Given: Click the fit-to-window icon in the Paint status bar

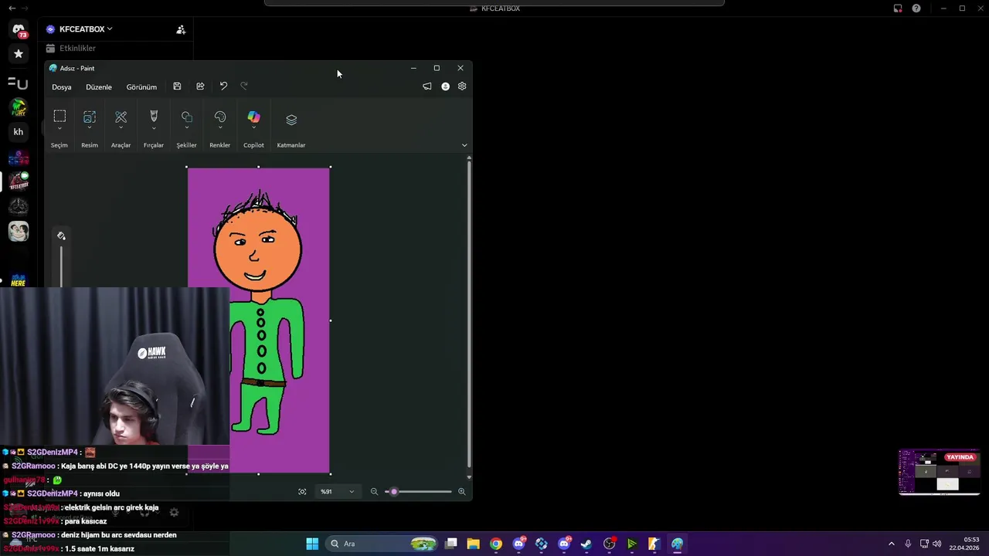Looking at the screenshot, I should [302, 491].
